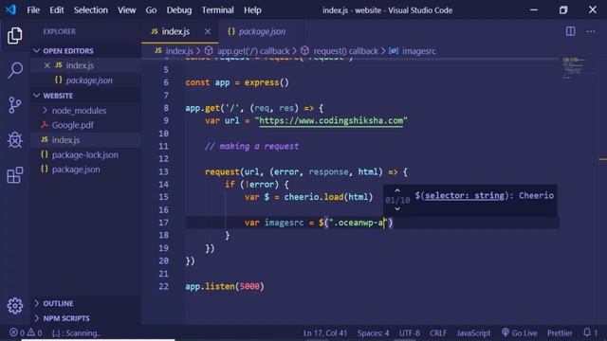Place cursor on app.listen(5000) line
Image resolution: width=607 pixels, height=341 pixels.
pyautogui.click(x=225, y=286)
